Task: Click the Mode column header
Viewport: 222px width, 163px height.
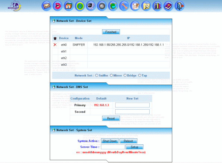Action: tap(79, 38)
